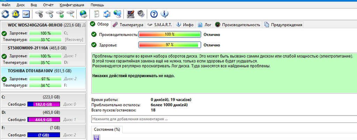Click the disk with magnifier icon

pos(70,14)
